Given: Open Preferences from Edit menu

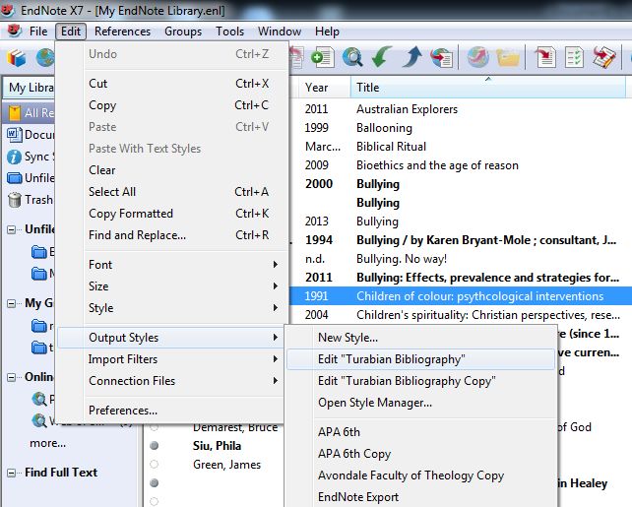Looking at the screenshot, I should click(172, 411).
